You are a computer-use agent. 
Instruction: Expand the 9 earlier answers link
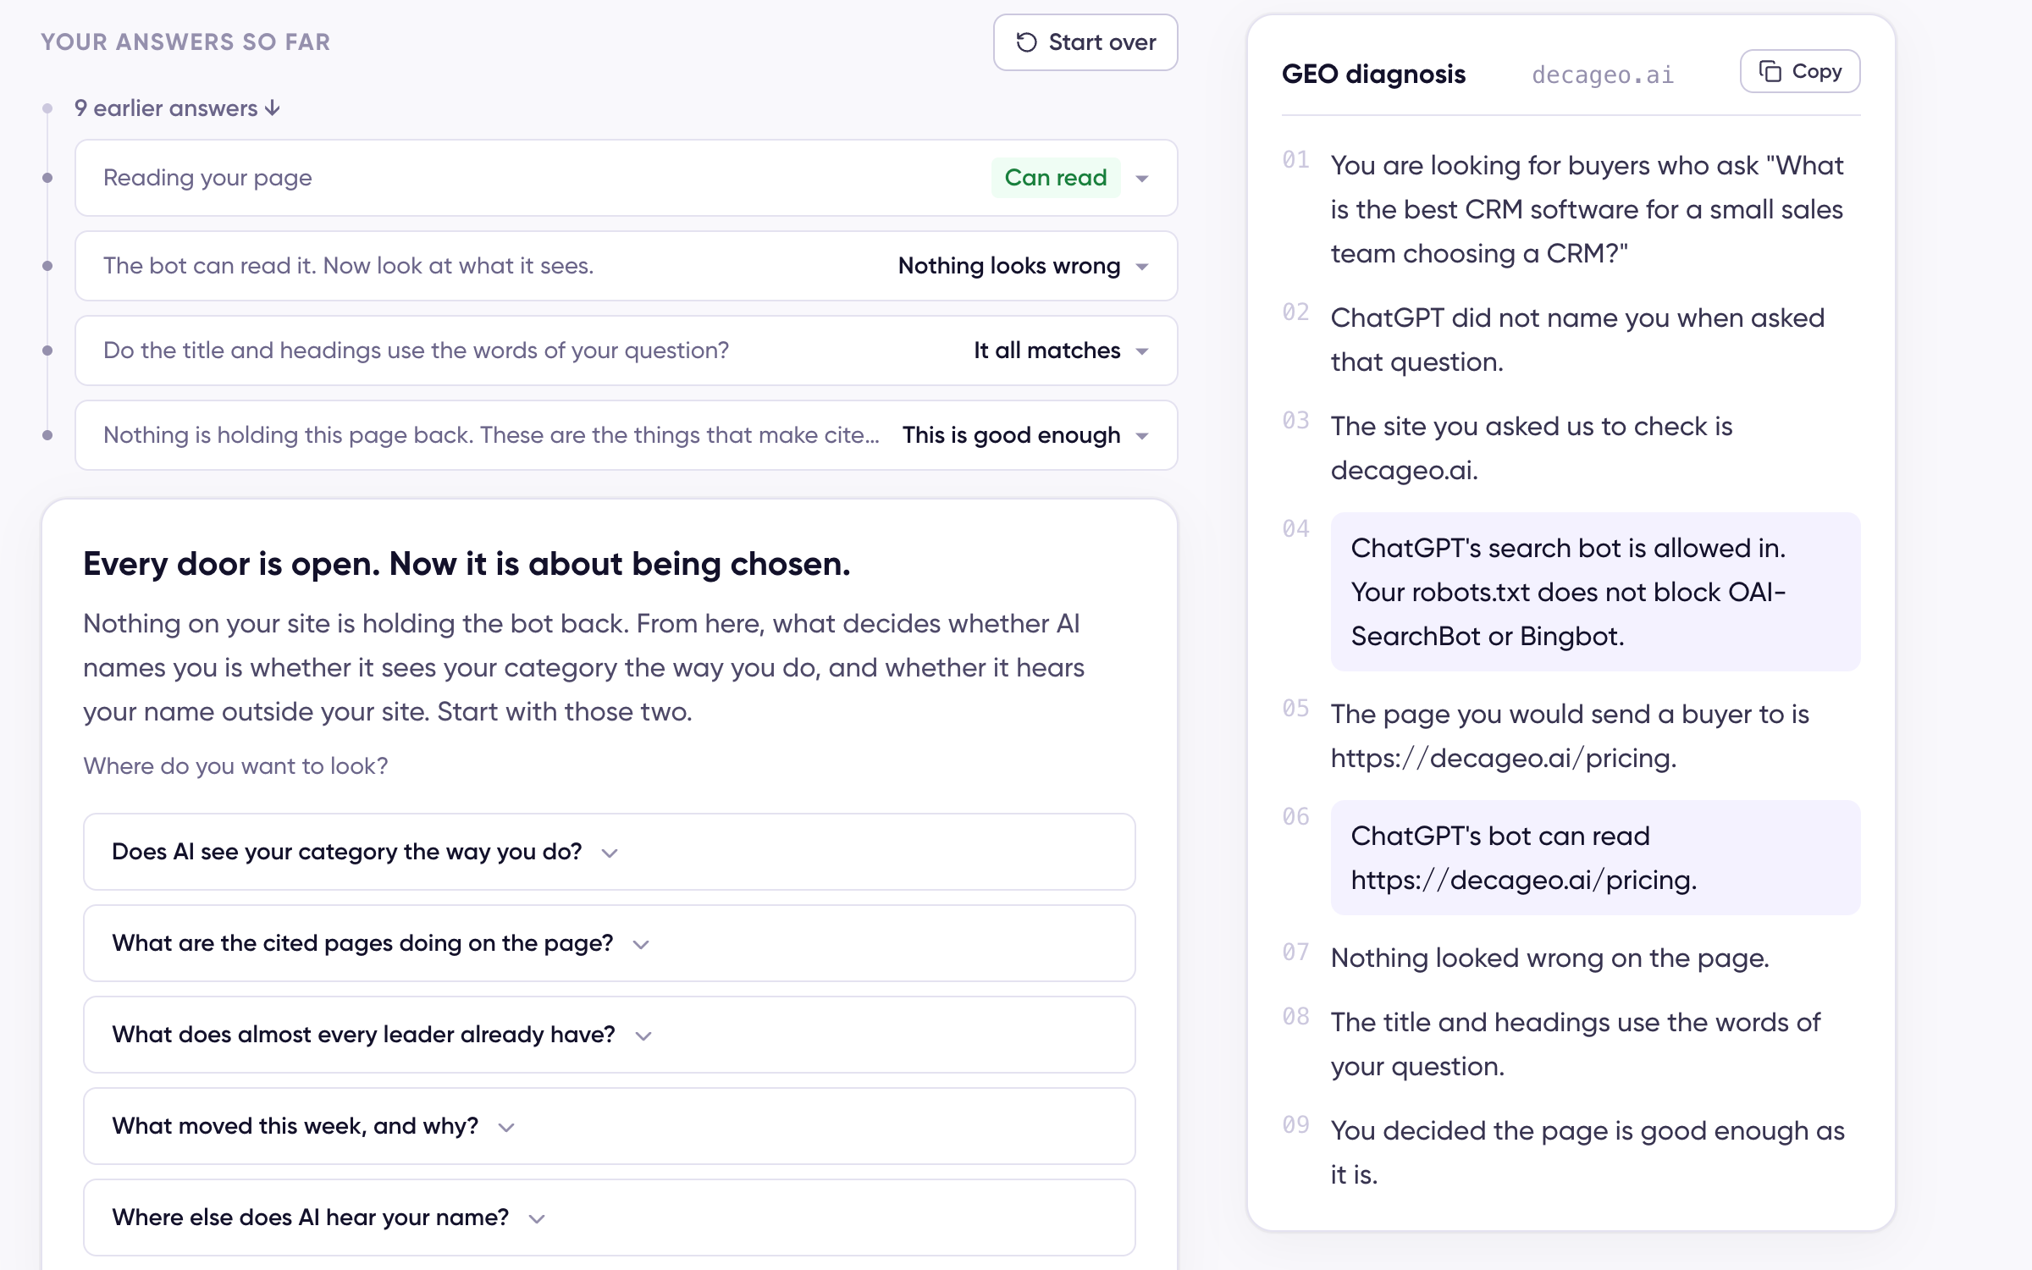click(177, 108)
